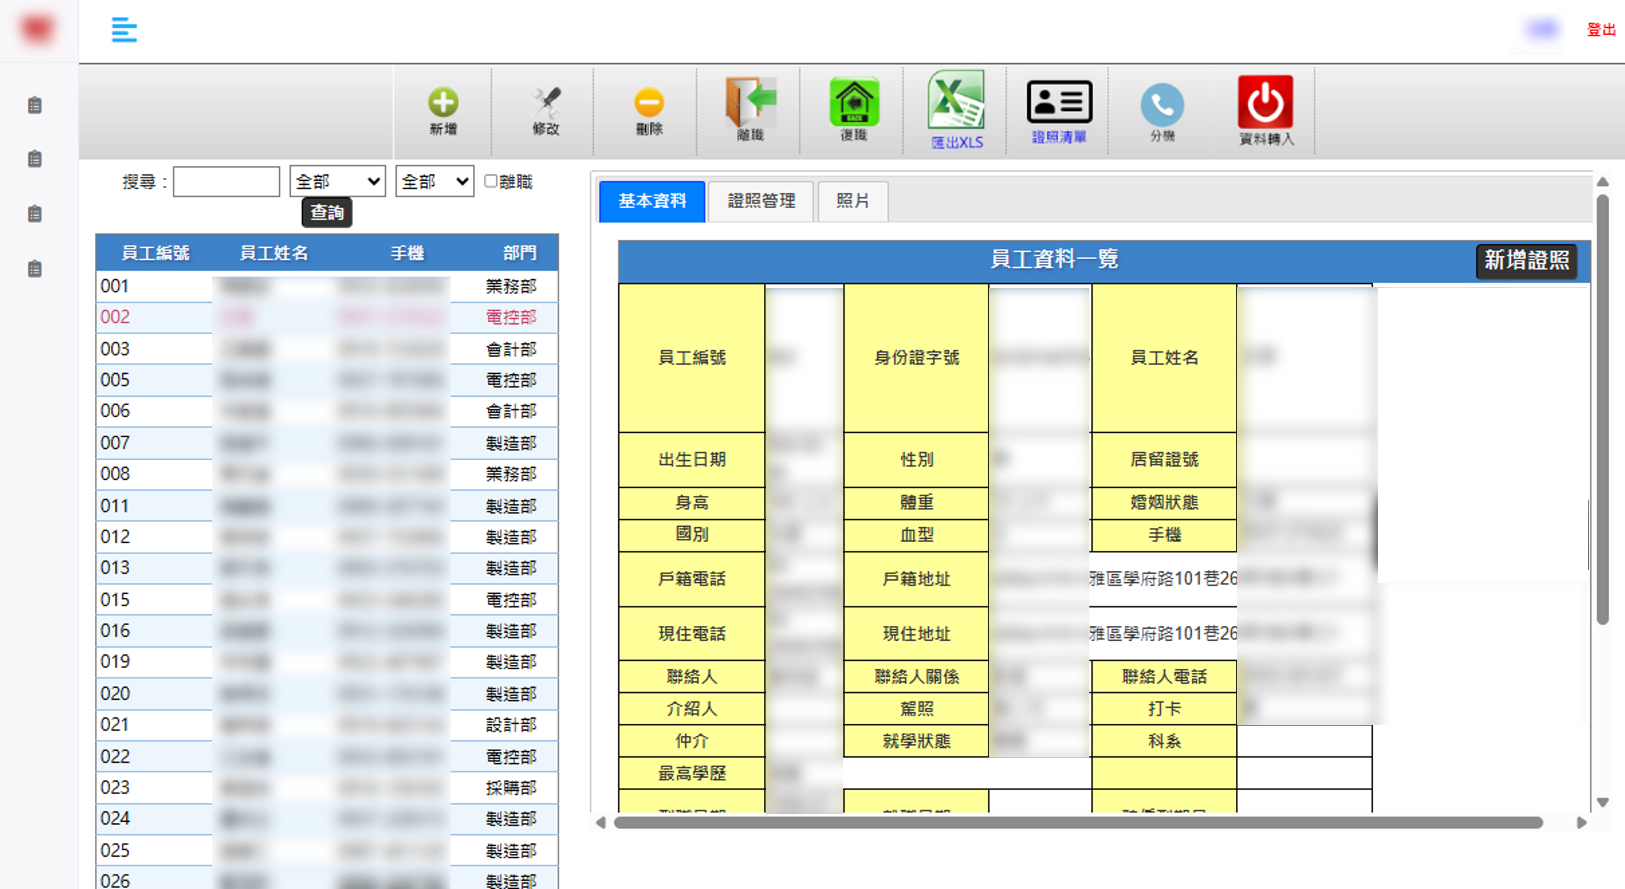Toggle the hamburger menu icon at top
The height and width of the screenshot is (889, 1625).
click(x=124, y=30)
